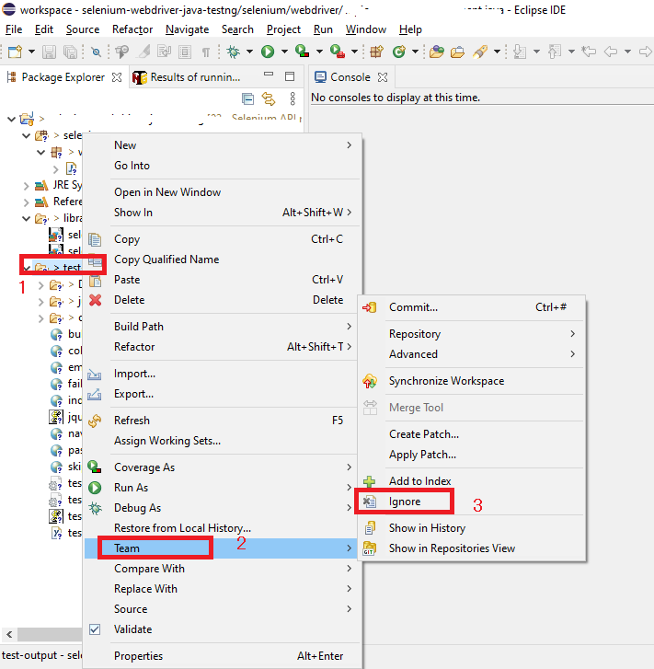Viewport: 654px width, 669px height.
Task: Open the Window menu
Action: [x=366, y=29]
